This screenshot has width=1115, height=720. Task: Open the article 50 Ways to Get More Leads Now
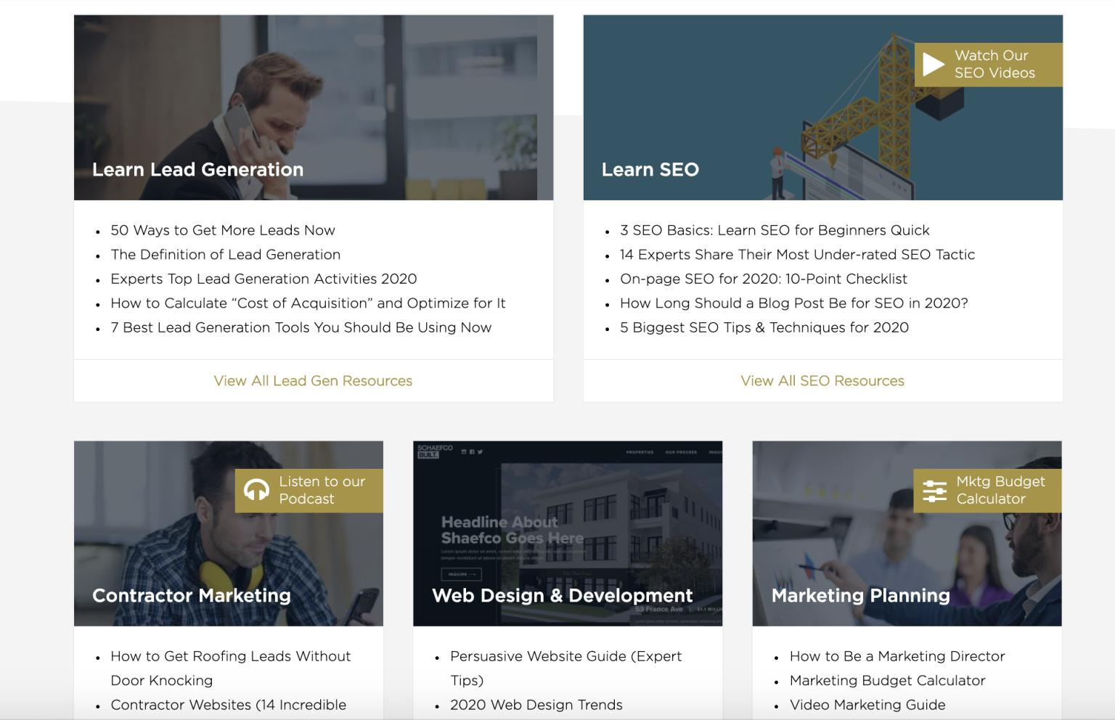[x=222, y=230]
